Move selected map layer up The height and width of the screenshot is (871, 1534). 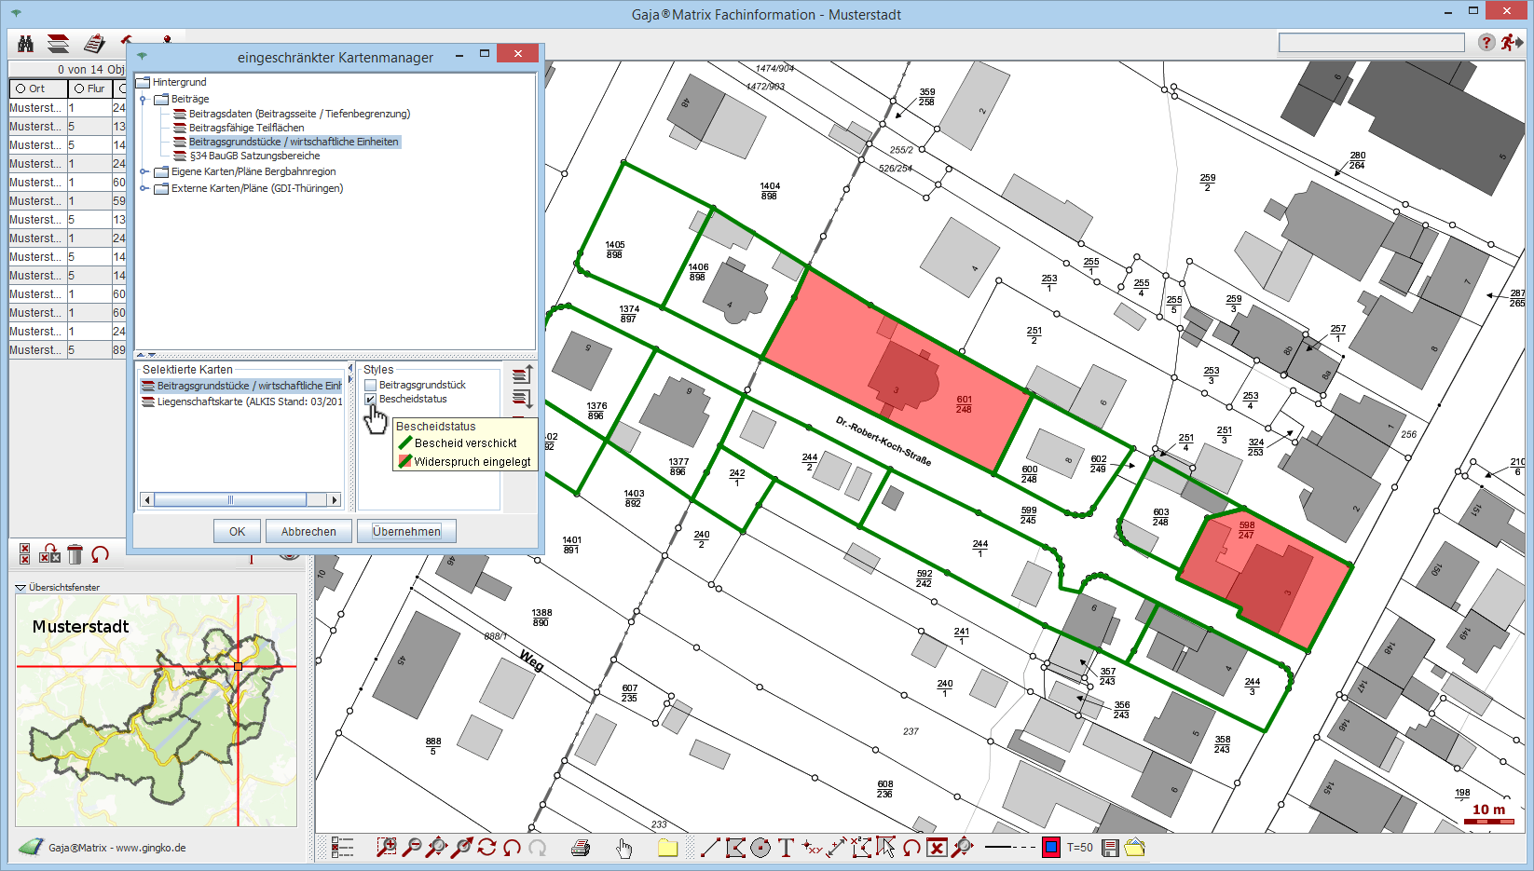pyautogui.click(x=522, y=375)
